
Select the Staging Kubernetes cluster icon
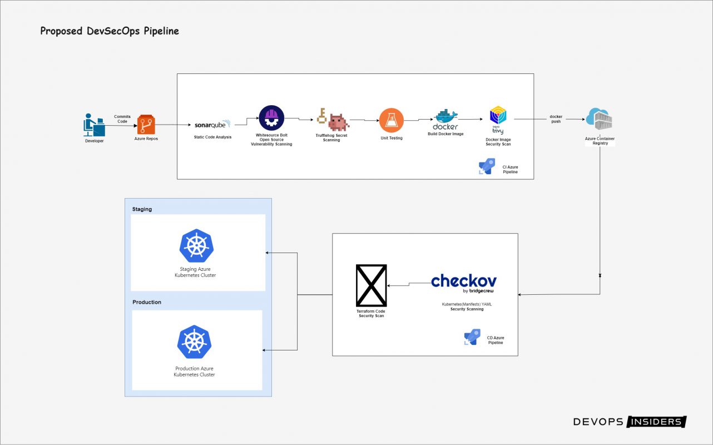196,246
